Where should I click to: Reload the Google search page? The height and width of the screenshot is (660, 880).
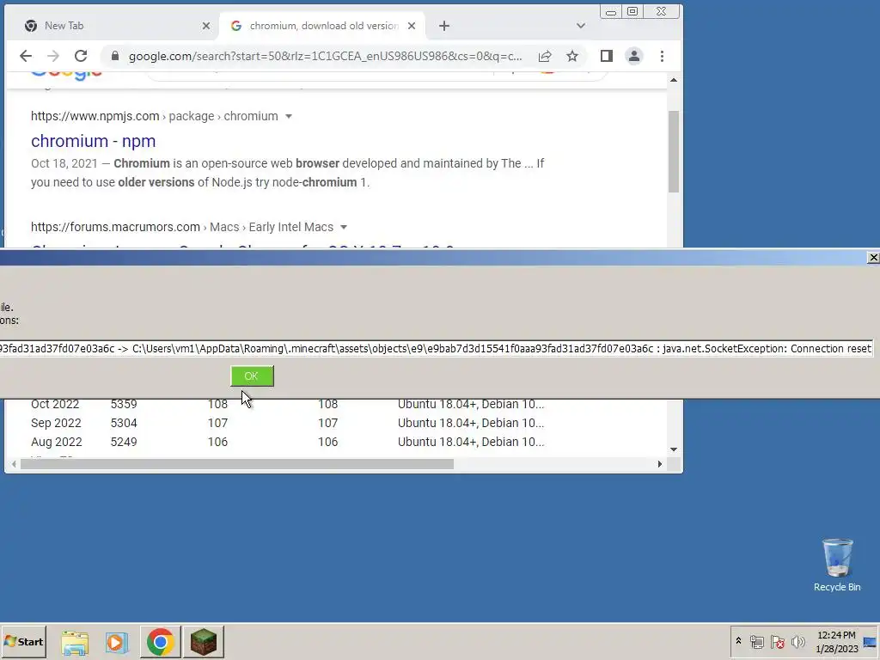81,56
